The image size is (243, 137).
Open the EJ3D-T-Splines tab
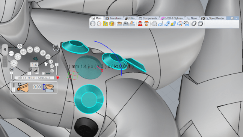pos(172,18)
